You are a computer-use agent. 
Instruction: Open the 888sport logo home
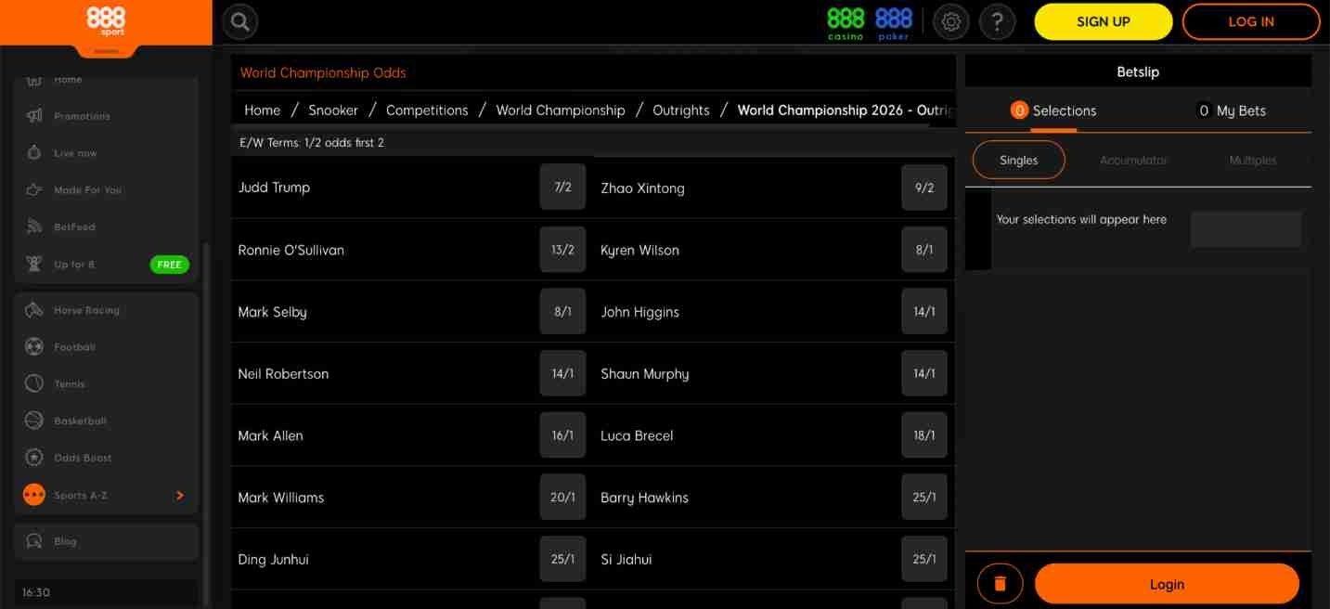tap(106, 21)
